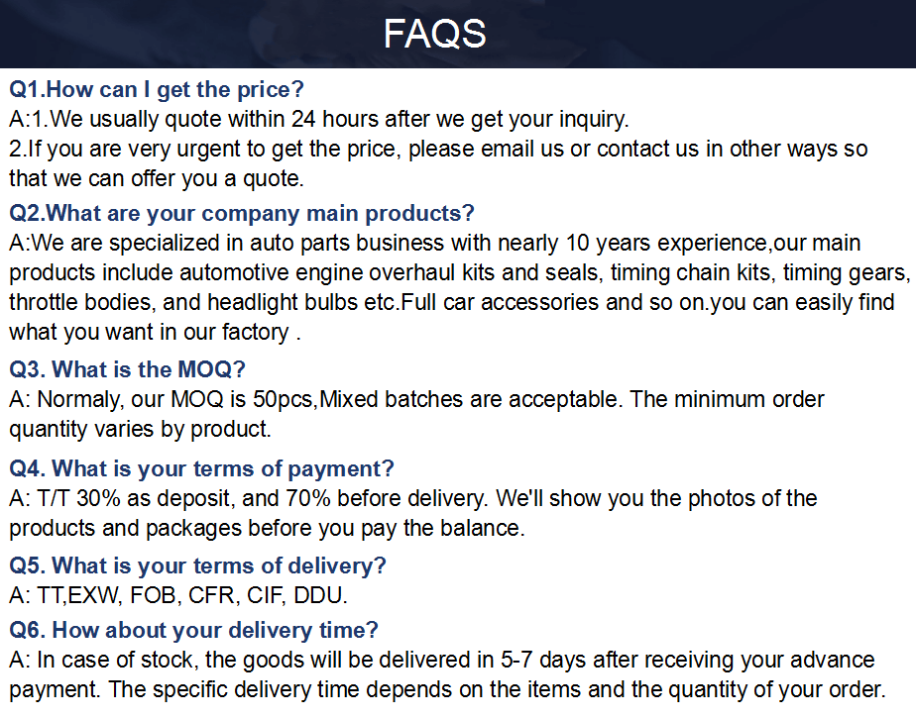Viewport: 916px width, 719px height.
Task: Click the line about urgent price requests
Action: pyautogui.click(x=438, y=150)
